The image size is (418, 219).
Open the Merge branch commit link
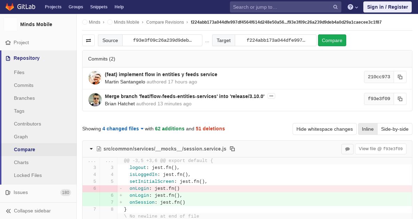pyautogui.click(x=185, y=96)
